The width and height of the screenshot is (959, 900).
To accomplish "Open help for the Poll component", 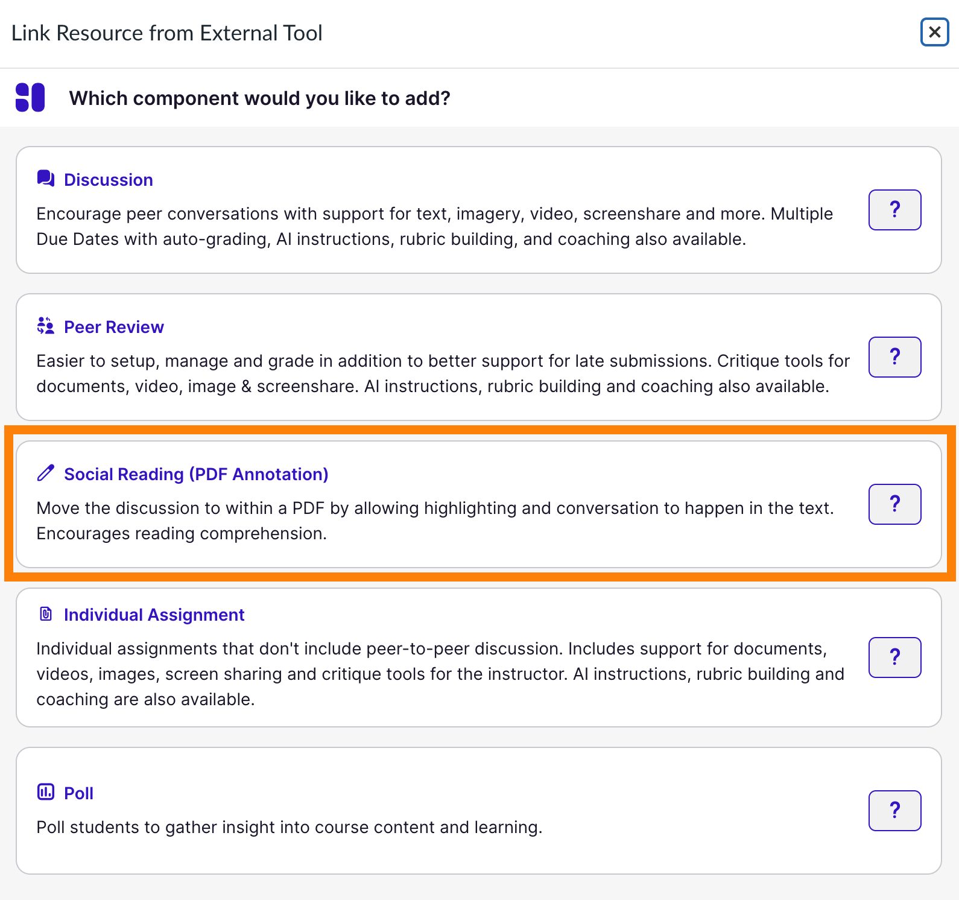I will [x=894, y=811].
